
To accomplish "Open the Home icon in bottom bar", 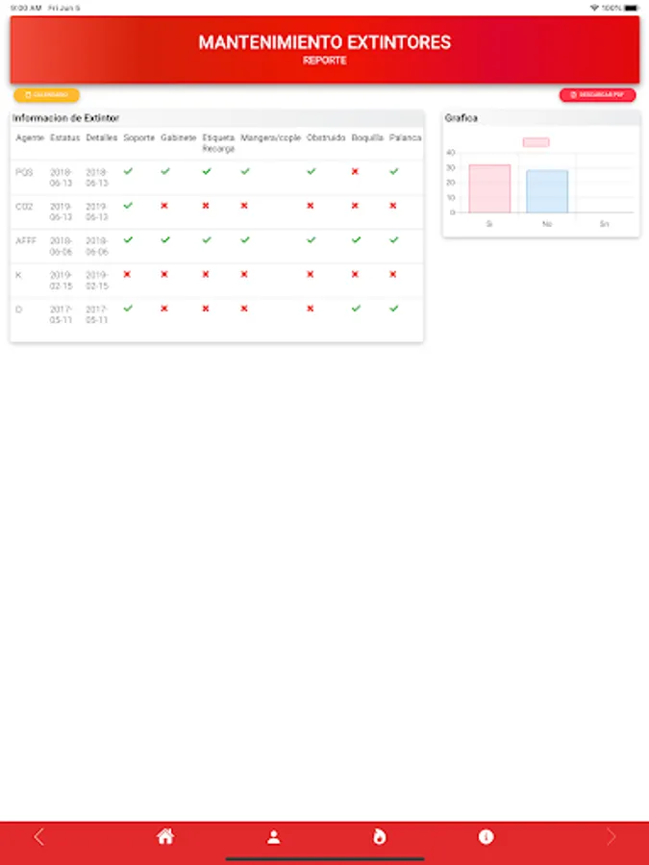I will click(165, 836).
